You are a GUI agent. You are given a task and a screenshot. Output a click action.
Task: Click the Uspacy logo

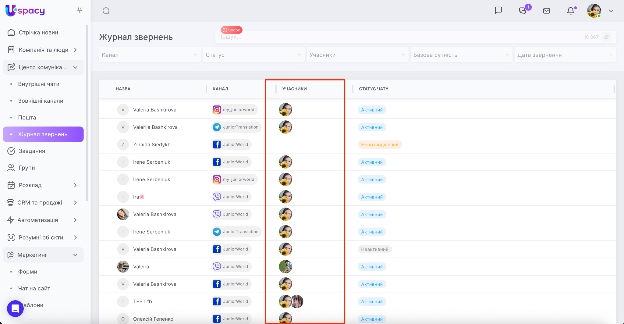click(x=25, y=11)
